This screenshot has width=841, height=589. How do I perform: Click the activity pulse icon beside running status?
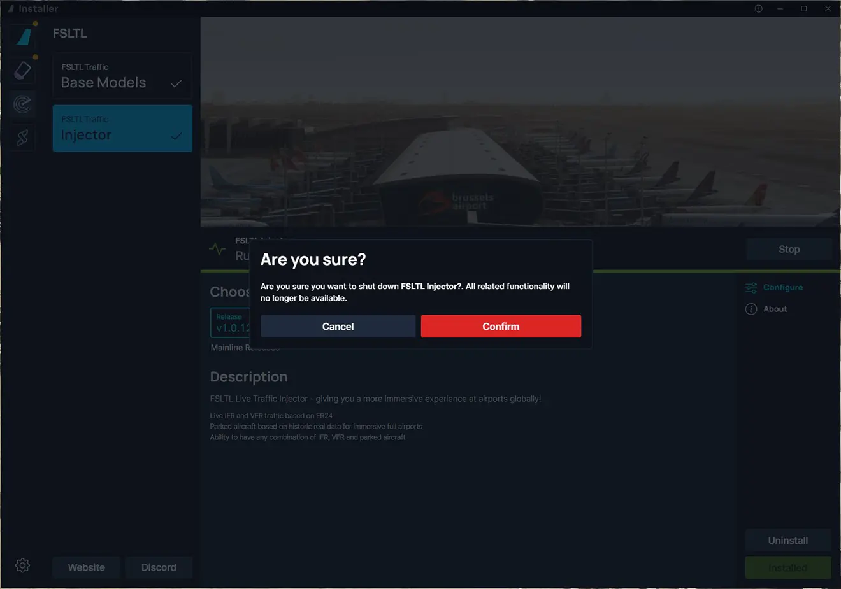tap(217, 249)
